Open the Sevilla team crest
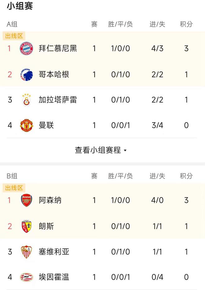The image size is (205, 290). (x=26, y=252)
